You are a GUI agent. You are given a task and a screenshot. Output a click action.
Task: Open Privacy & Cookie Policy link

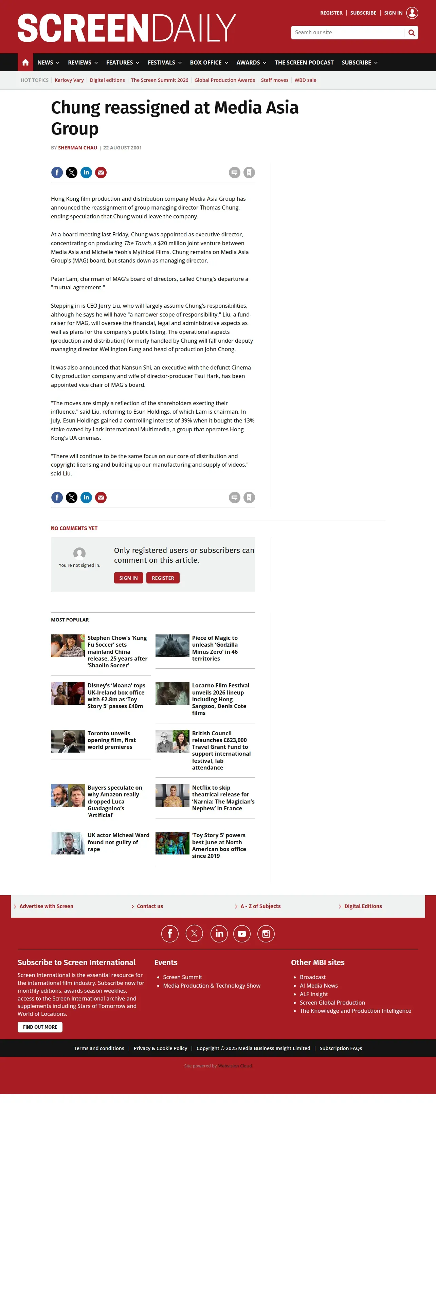coord(160,1048)
